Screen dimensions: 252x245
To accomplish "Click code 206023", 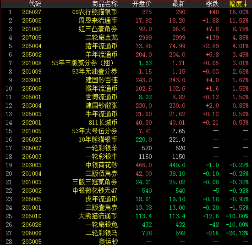I will pyautogui.click(x=32, y=140).
